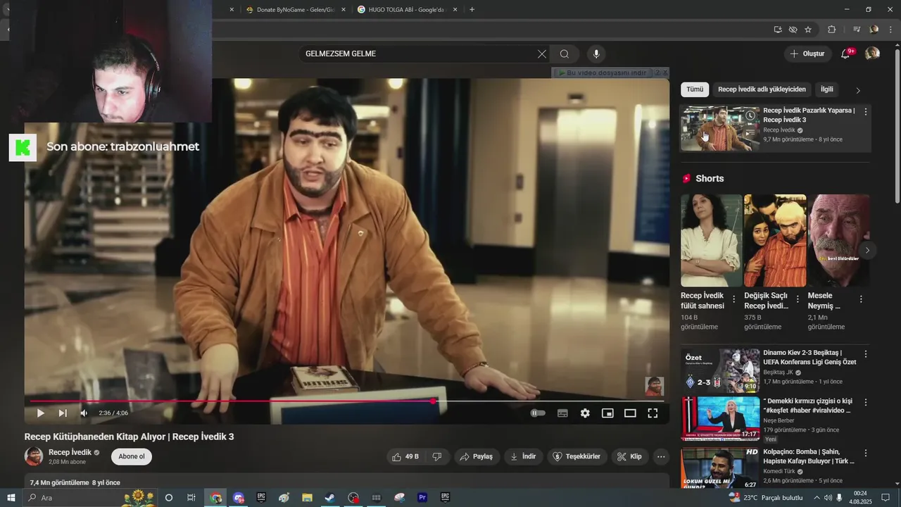Open Chrome extensions puzzle icon
901x507 pixels.
click(x=831, y=30)
